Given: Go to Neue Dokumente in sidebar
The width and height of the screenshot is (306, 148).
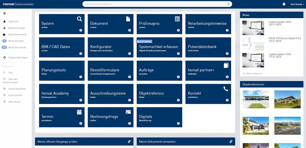Looking at the screenshot, I should tap(17, 48).
